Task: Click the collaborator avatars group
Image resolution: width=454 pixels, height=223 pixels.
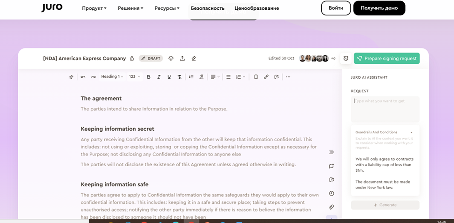Action: (x=314, y=58)
